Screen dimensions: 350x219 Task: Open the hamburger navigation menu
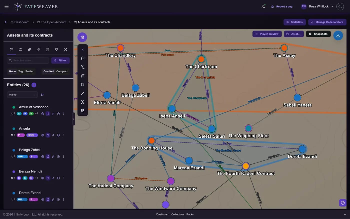[x=6, y=7]
